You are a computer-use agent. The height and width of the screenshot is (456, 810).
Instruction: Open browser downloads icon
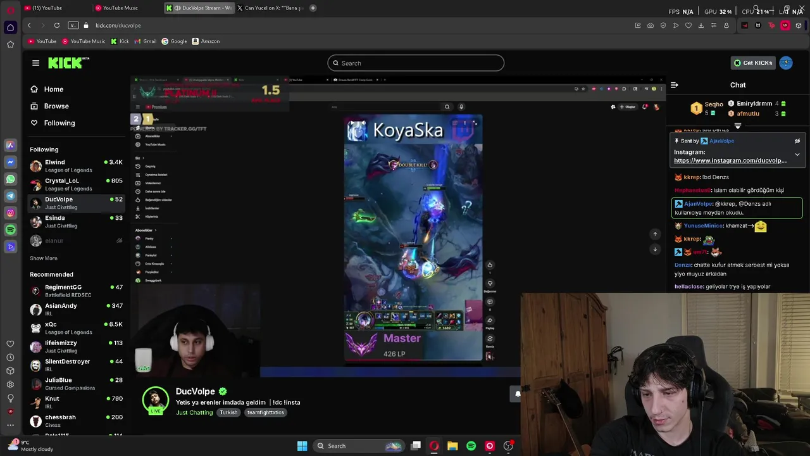701,25
